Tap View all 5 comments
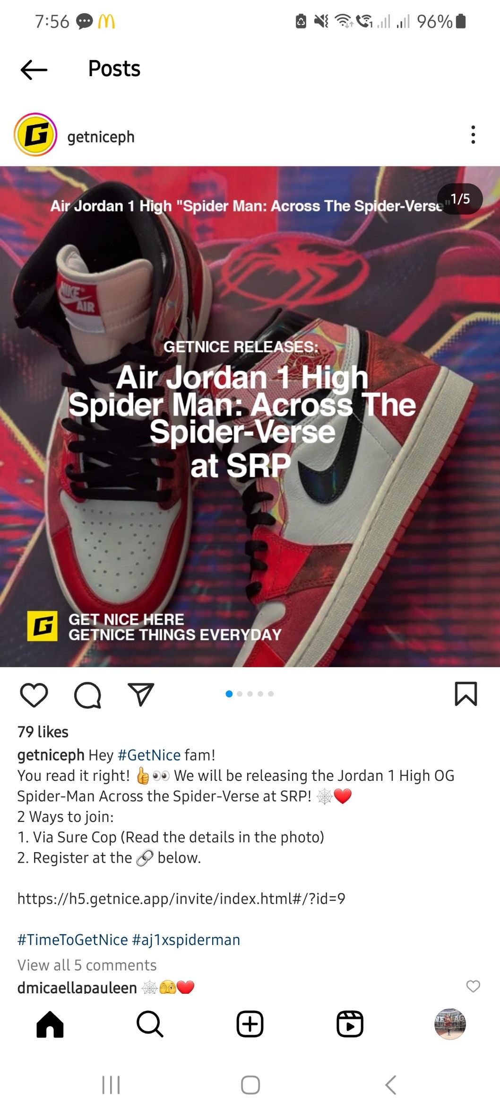This screenshot has height=1113, width=500. point(87,965)
